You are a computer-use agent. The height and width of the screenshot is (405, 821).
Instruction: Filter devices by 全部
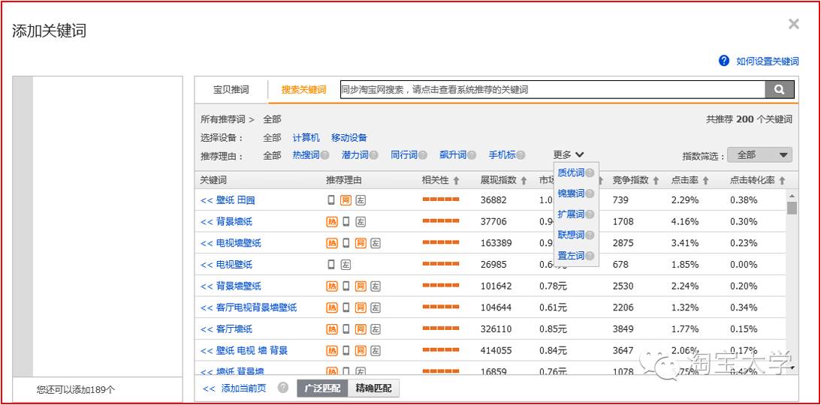pyautogui.click(x=272, y=138)
